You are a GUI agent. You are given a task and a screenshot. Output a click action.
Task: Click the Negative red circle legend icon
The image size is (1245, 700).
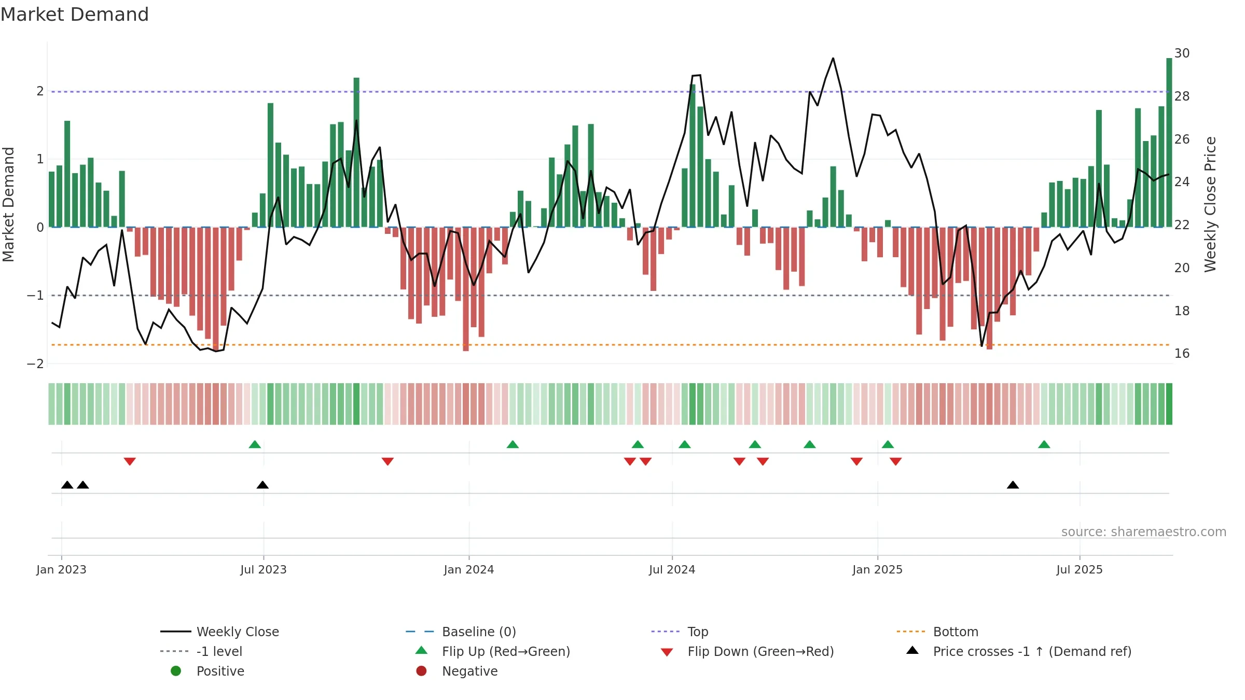pos(421,671)
